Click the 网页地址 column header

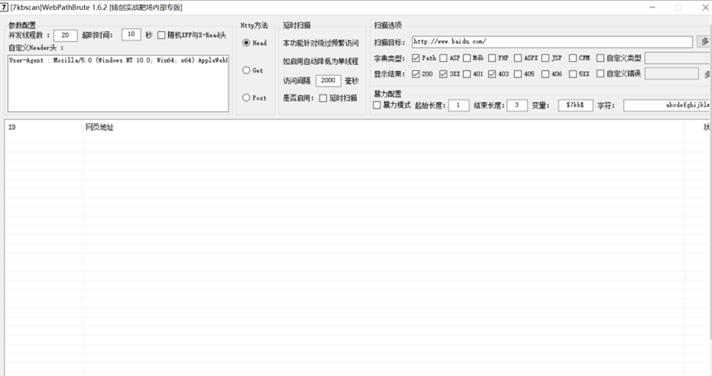pyautogui.click(x=99, y=128)
